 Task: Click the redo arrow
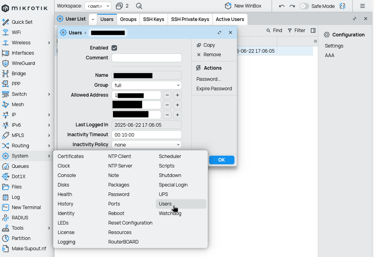(x=292, y=6)
